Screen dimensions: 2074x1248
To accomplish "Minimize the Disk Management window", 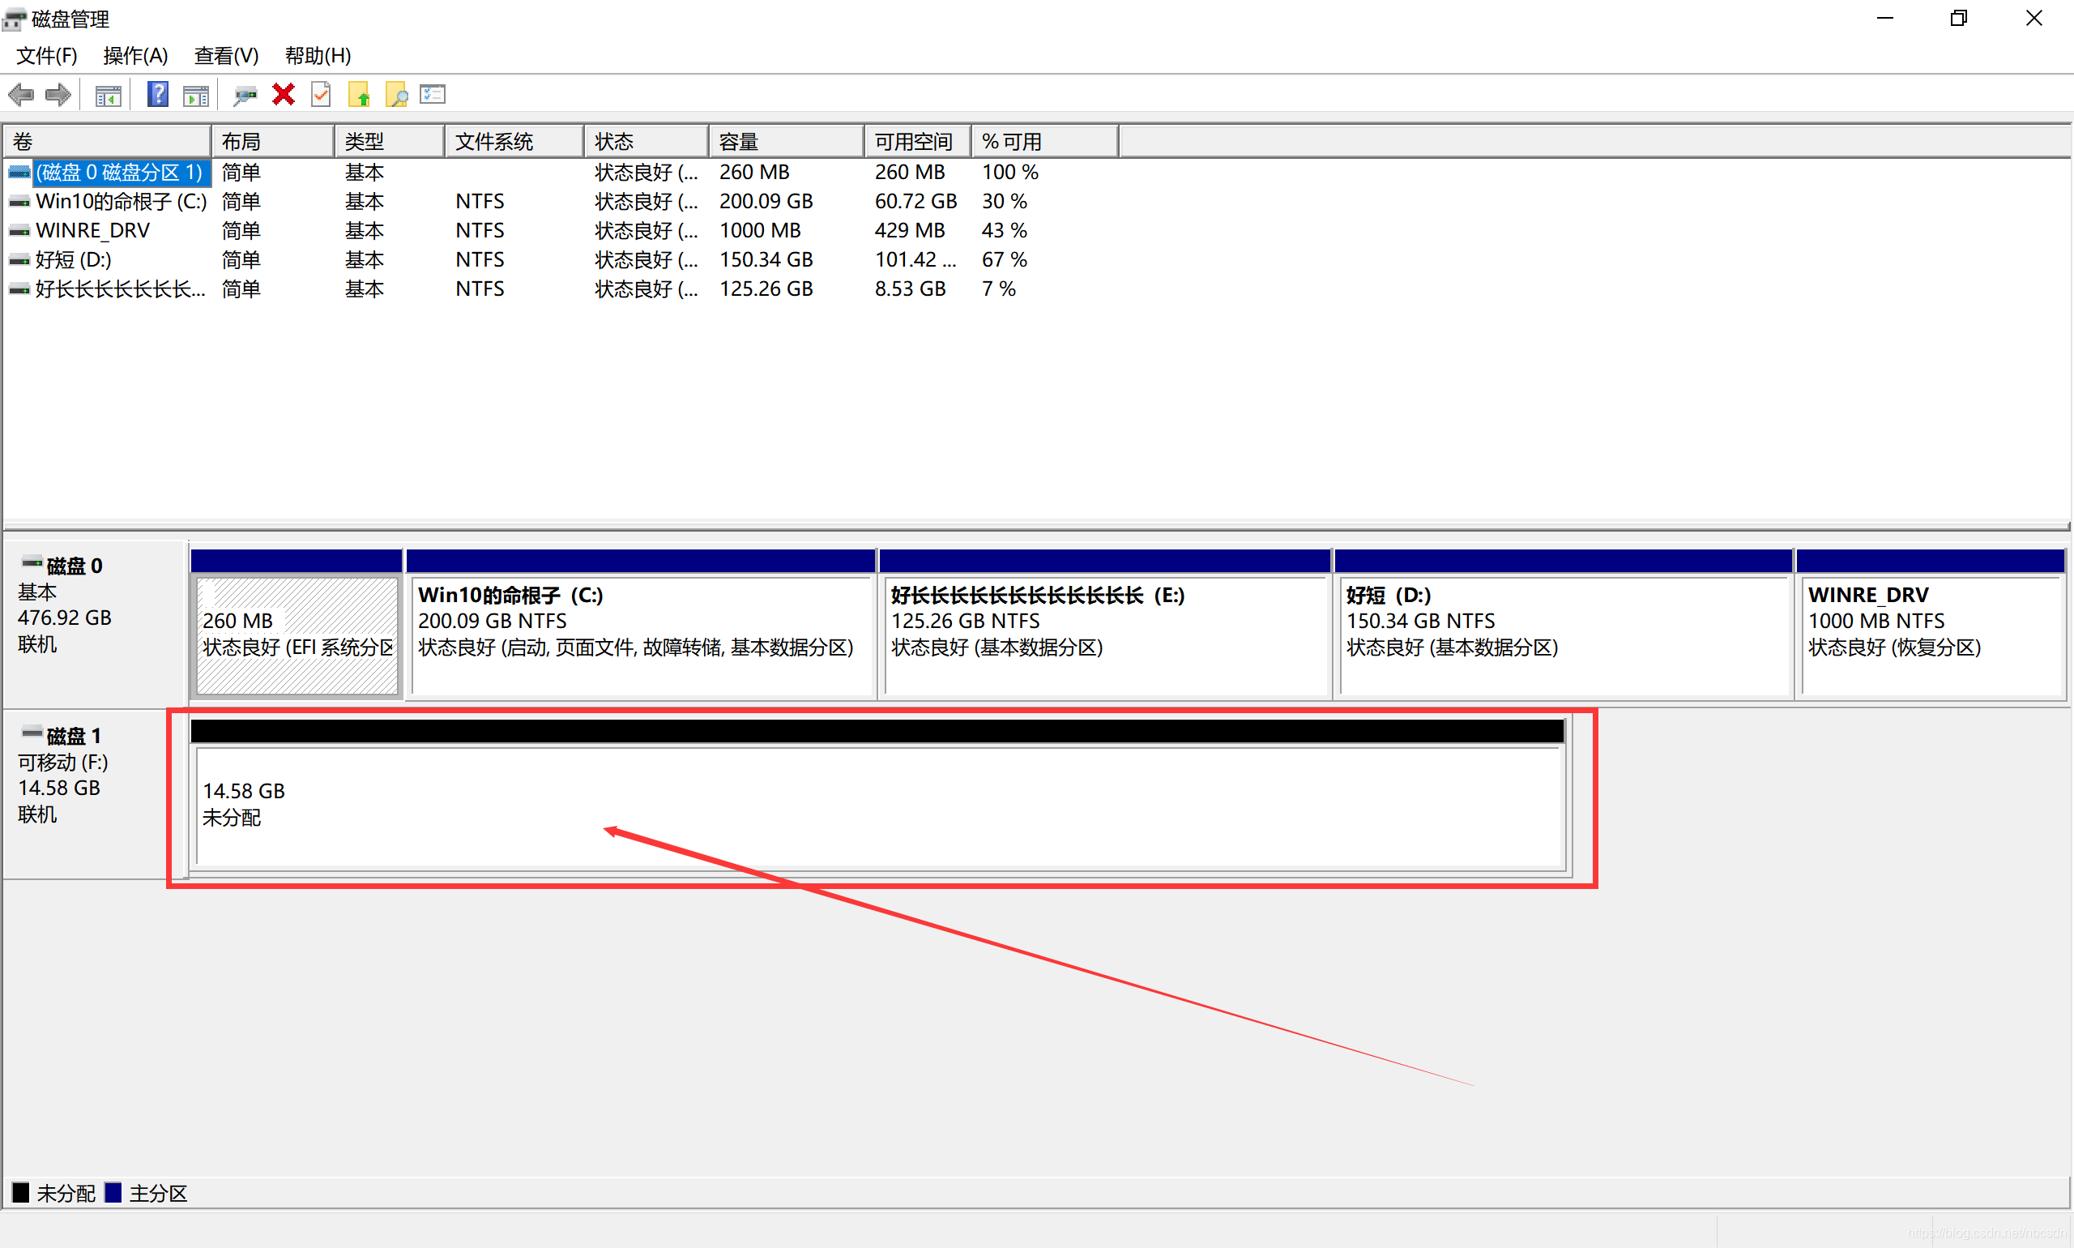I will click(1885, 19).
